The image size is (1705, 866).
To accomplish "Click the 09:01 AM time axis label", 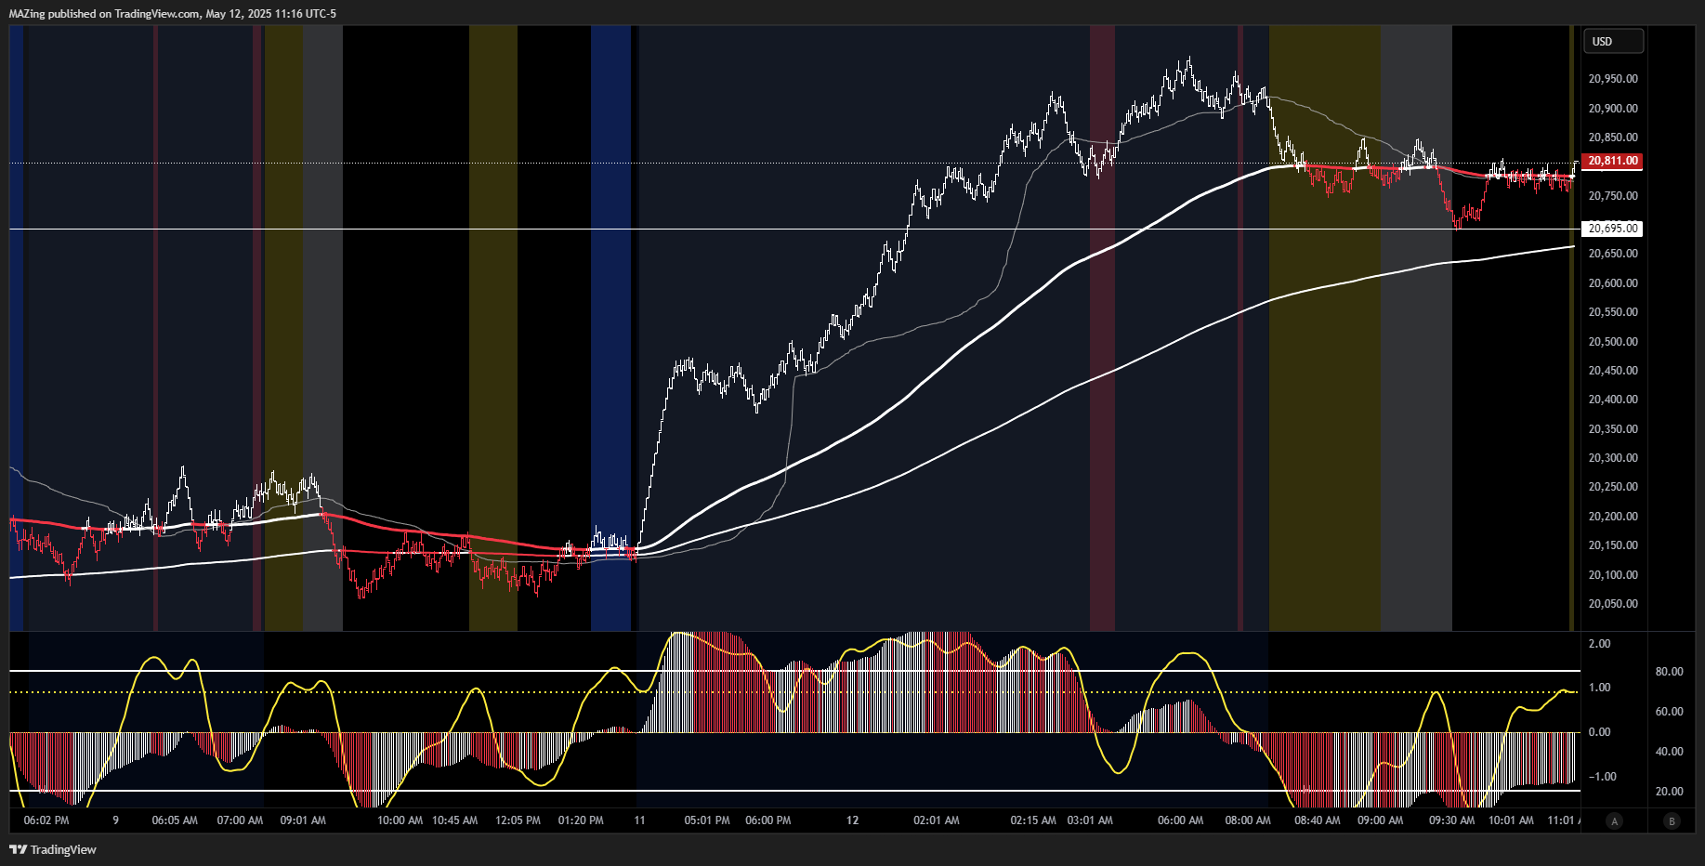I will point(303,820).
